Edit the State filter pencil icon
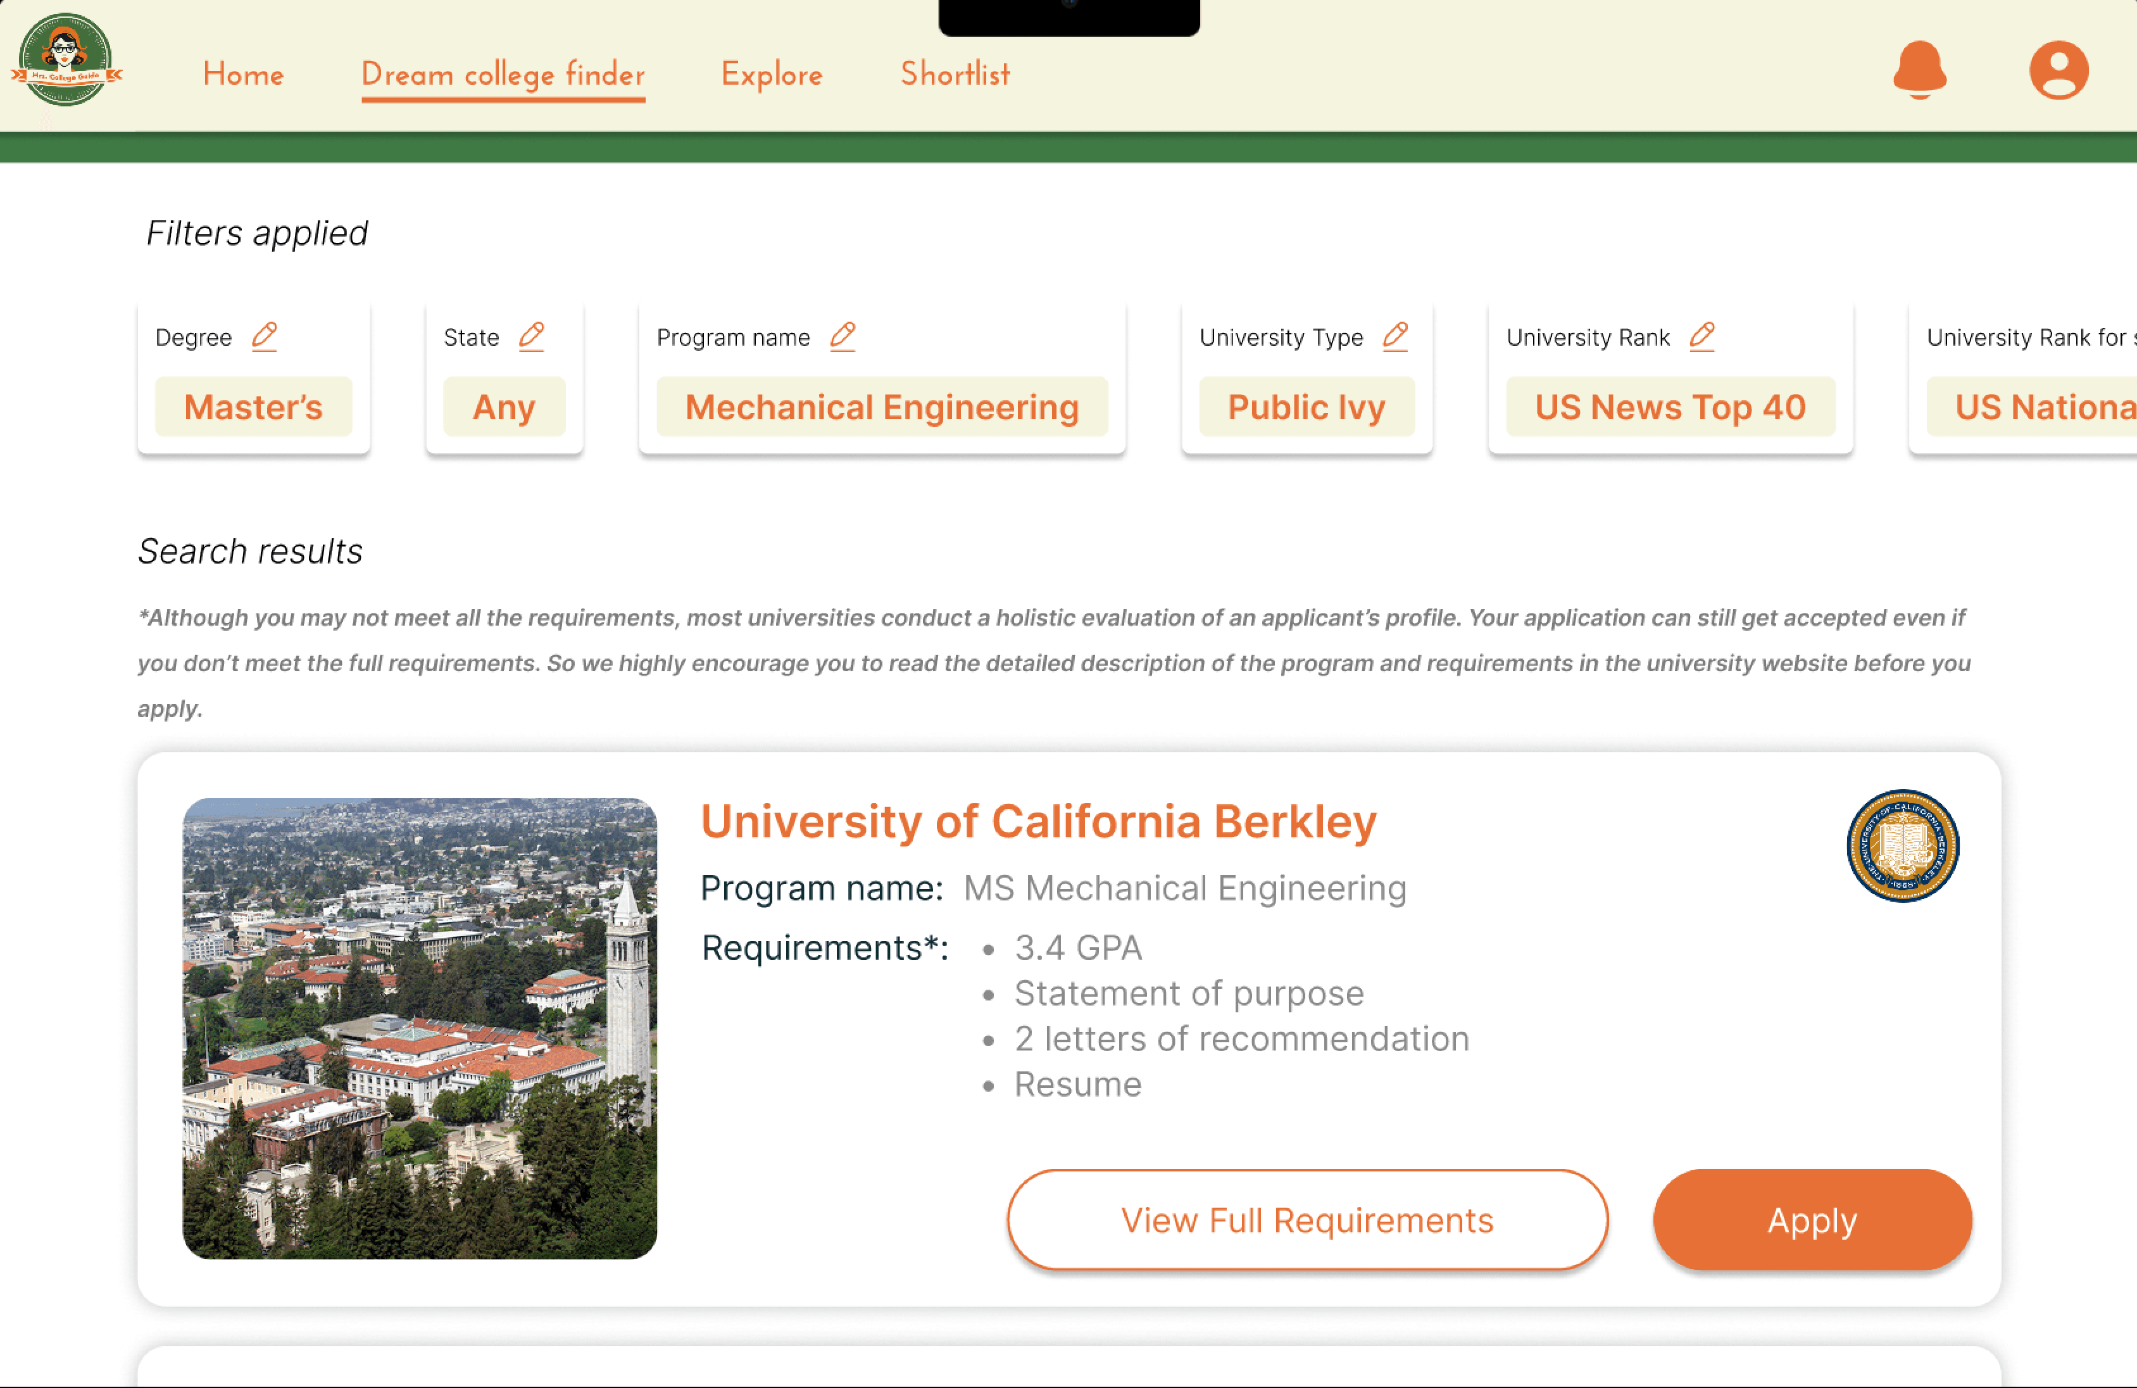The height and width of the screenshot is (1388, 2137). [532, 336]
